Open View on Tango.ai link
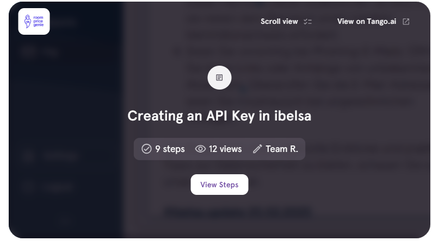Viewport: 432px width, 241px height. [366, 22]
